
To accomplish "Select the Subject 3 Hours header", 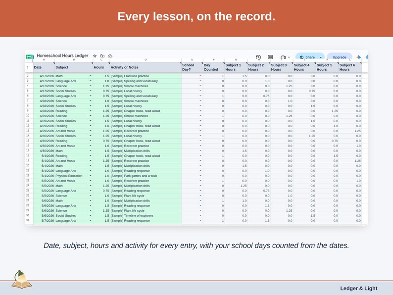I will pos(282,67).
